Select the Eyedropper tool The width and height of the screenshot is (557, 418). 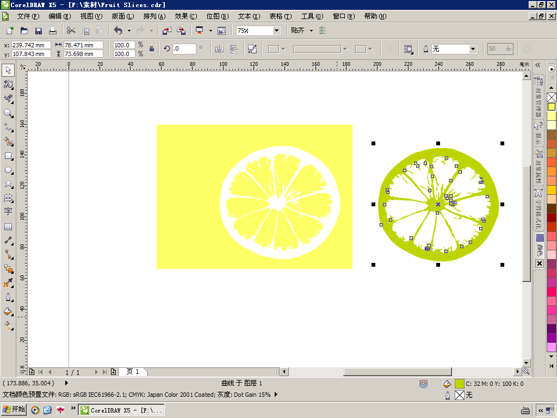click(8, 283)
